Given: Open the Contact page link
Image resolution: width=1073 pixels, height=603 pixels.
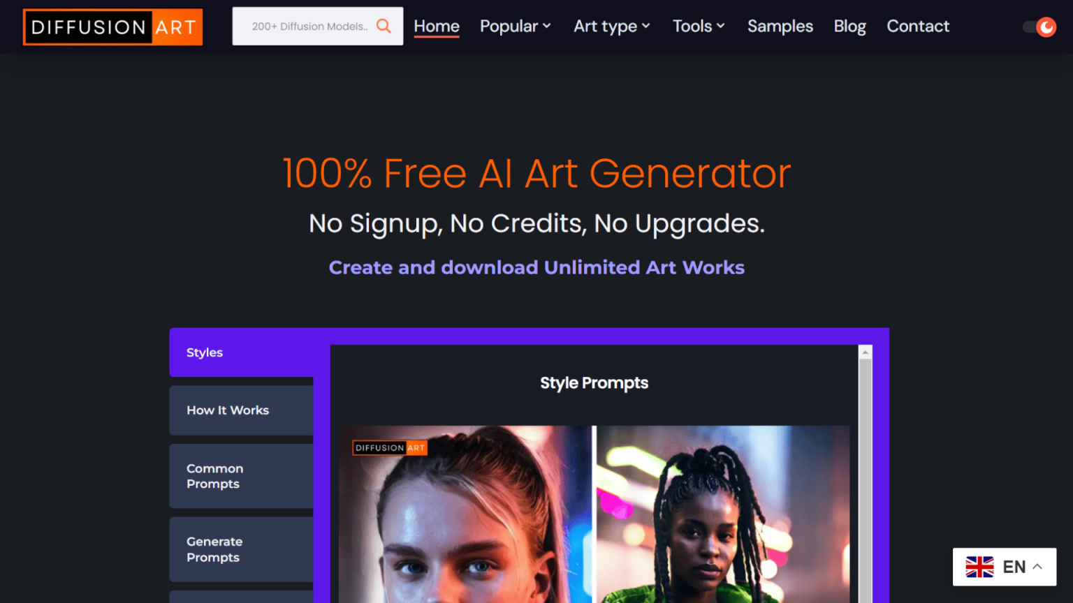Looking at the screenshot, I should 918,27.
